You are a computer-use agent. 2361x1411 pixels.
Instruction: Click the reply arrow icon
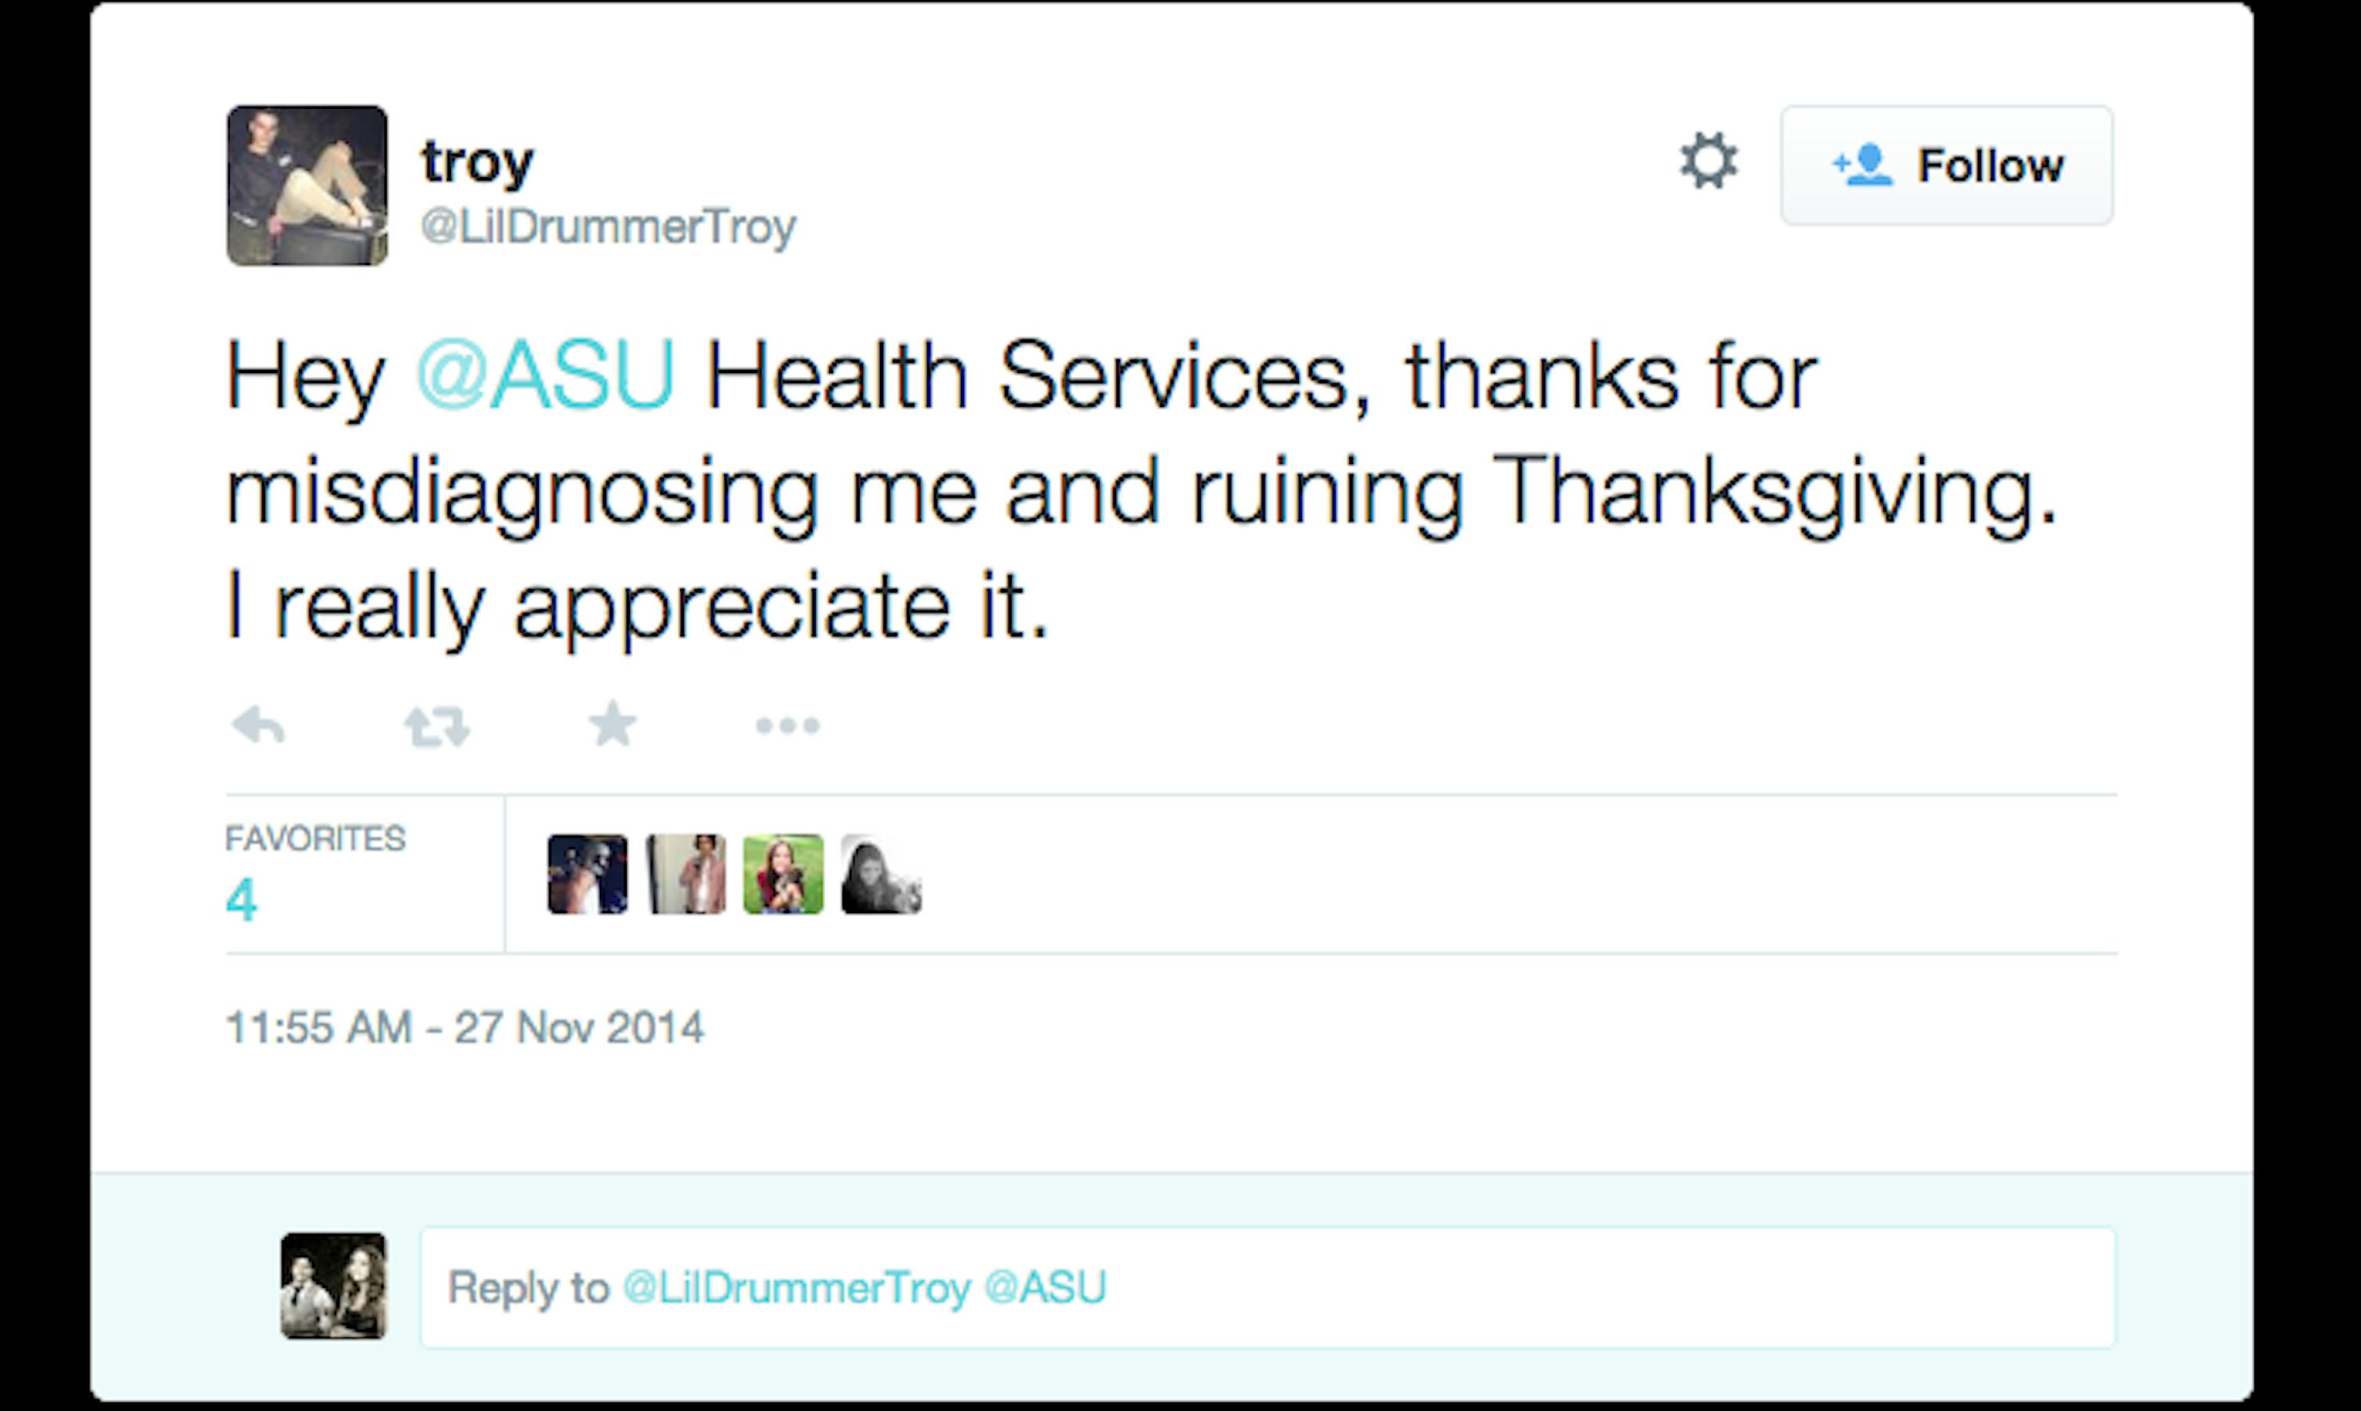click(258, 725)
